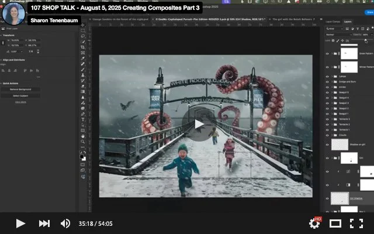Collapse the Transform section
Screen dimensions: 374x234
(x=1, y=35)
